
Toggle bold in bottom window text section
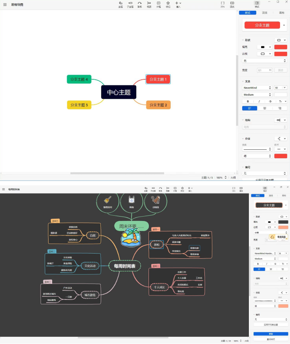pyautogui.click(x=258, y=264)
